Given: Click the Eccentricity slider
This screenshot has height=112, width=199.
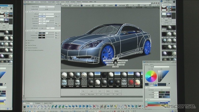Looking at the screenshot, I should click(x=50, y=21).
